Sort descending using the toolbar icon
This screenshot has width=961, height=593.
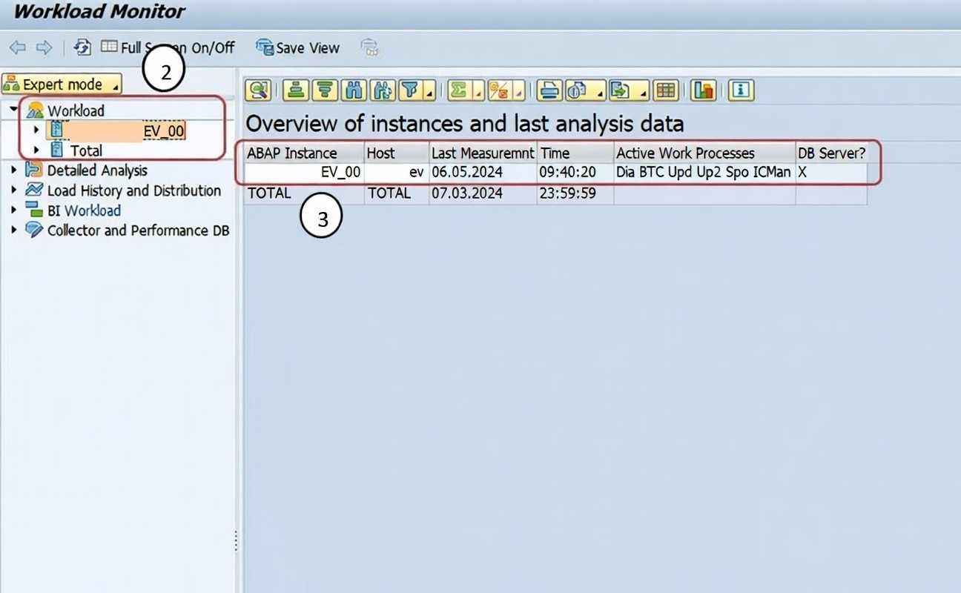pyautogui.click(x=323, y=90)
